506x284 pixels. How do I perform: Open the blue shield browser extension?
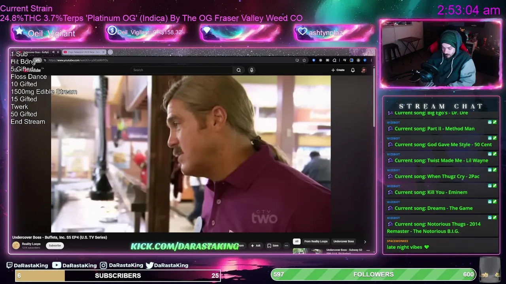314,60
